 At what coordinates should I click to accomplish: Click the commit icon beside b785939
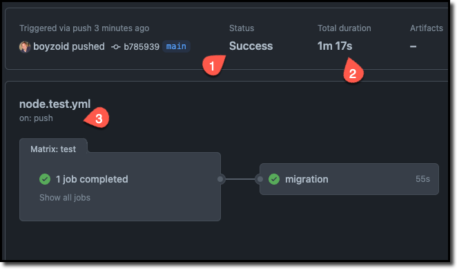pos(116,47)
